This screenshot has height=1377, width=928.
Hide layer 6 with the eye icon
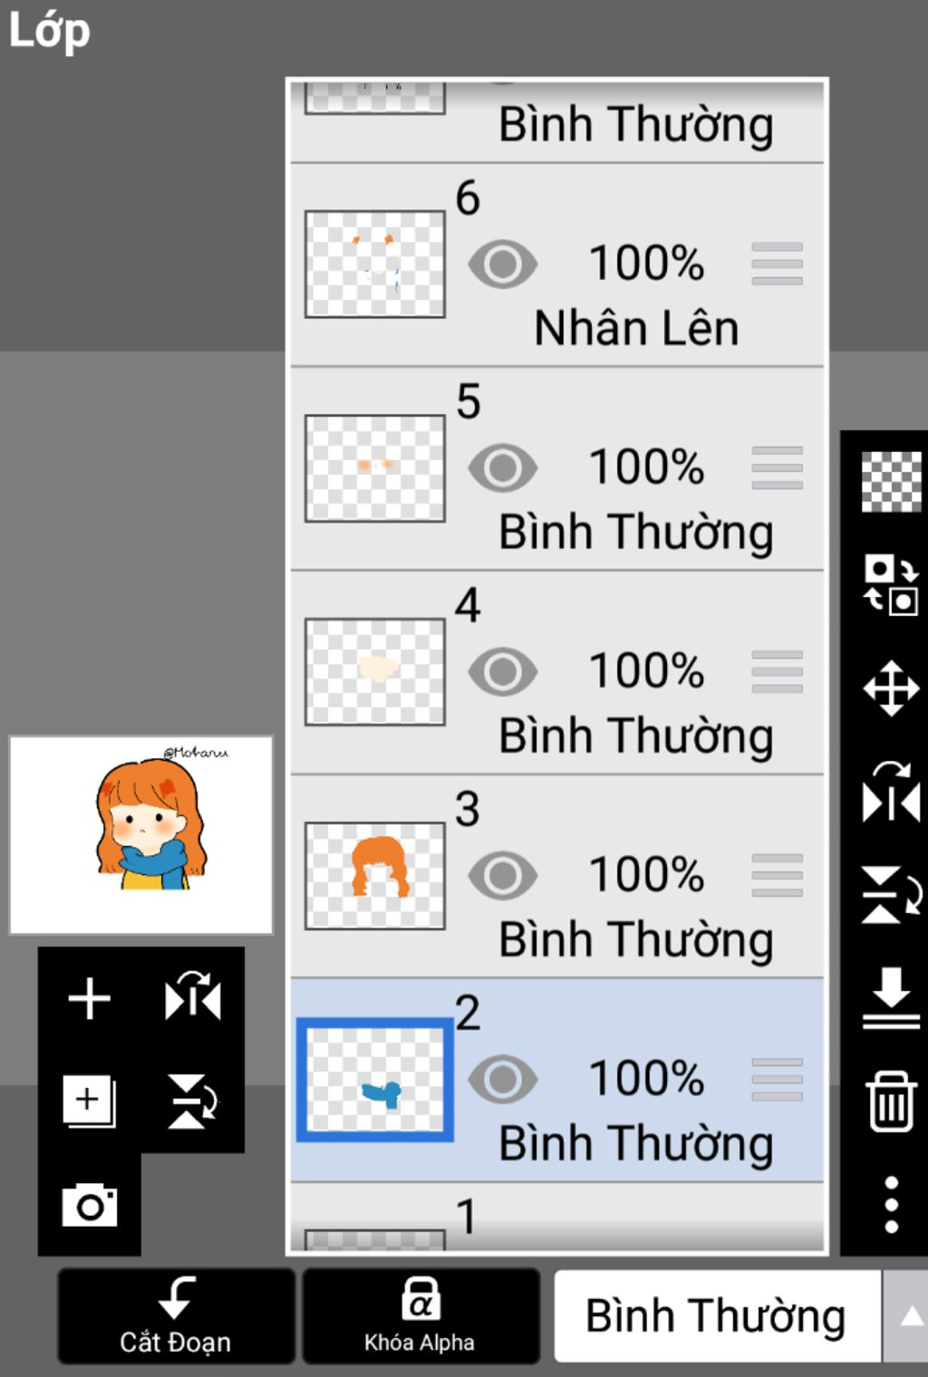(x=503, y=265)
